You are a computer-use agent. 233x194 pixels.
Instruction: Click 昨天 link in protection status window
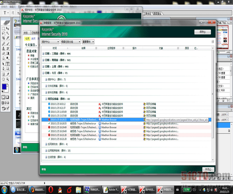pyautogui.click(x=33, y=38)
